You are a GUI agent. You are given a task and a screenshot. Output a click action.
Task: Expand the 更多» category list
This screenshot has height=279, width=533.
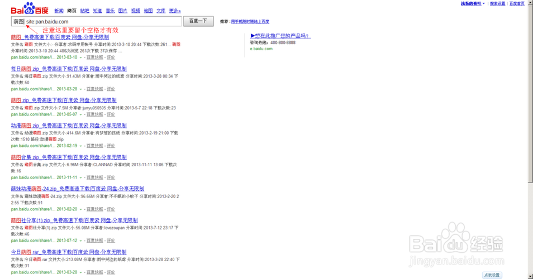(x=175, y=11)
